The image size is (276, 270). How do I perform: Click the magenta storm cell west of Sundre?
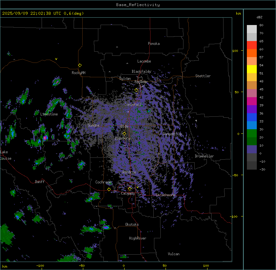coord(45,138)
